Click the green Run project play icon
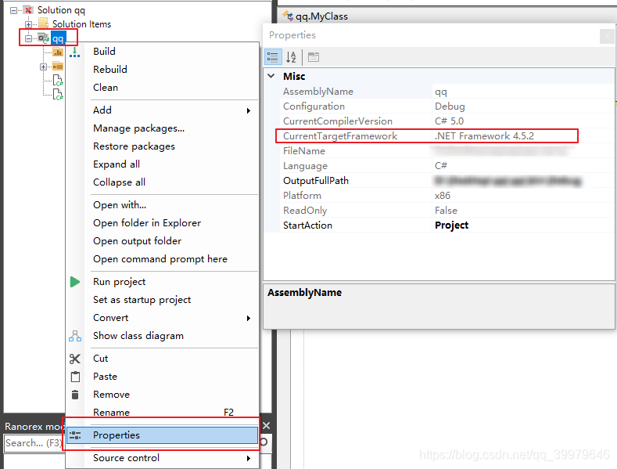 tap(75, 282)
